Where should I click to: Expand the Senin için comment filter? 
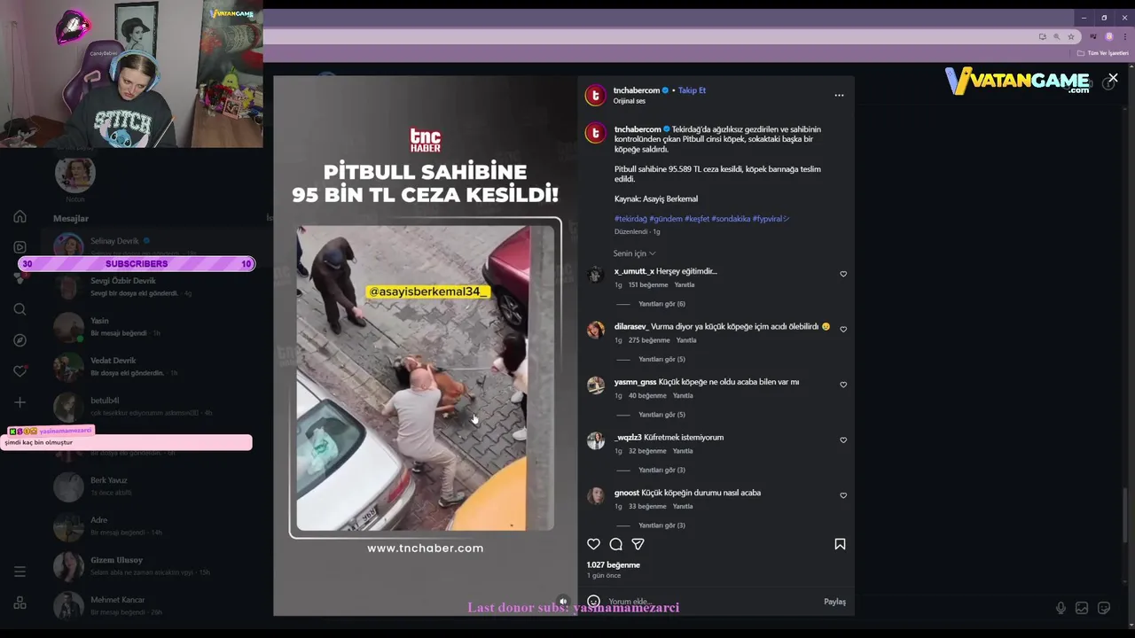click(634, 253)
